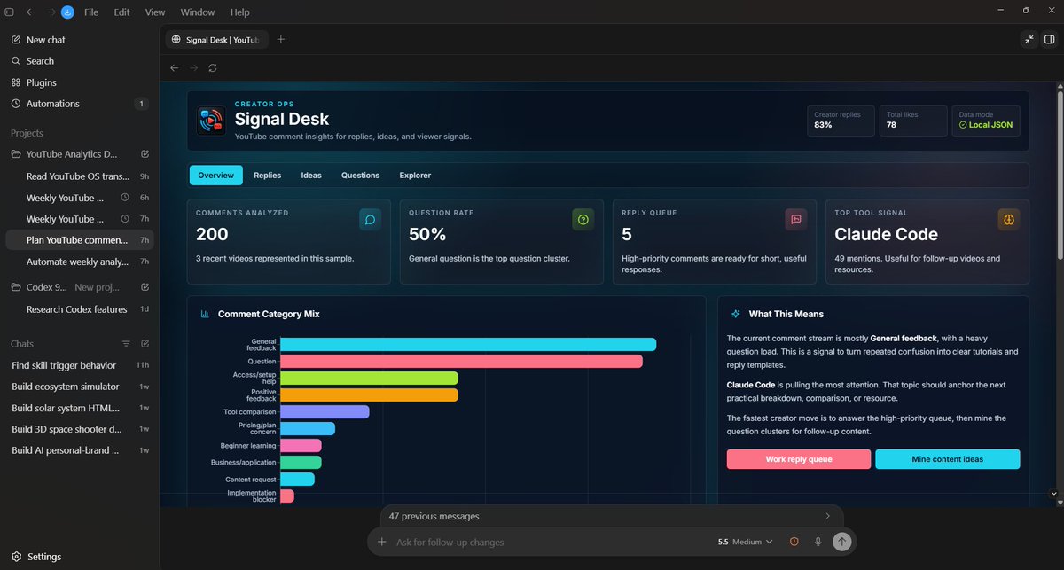Click the orange warning indicator icon
Viewport: 1064px width, 570px height.
(x=794, y=542)
